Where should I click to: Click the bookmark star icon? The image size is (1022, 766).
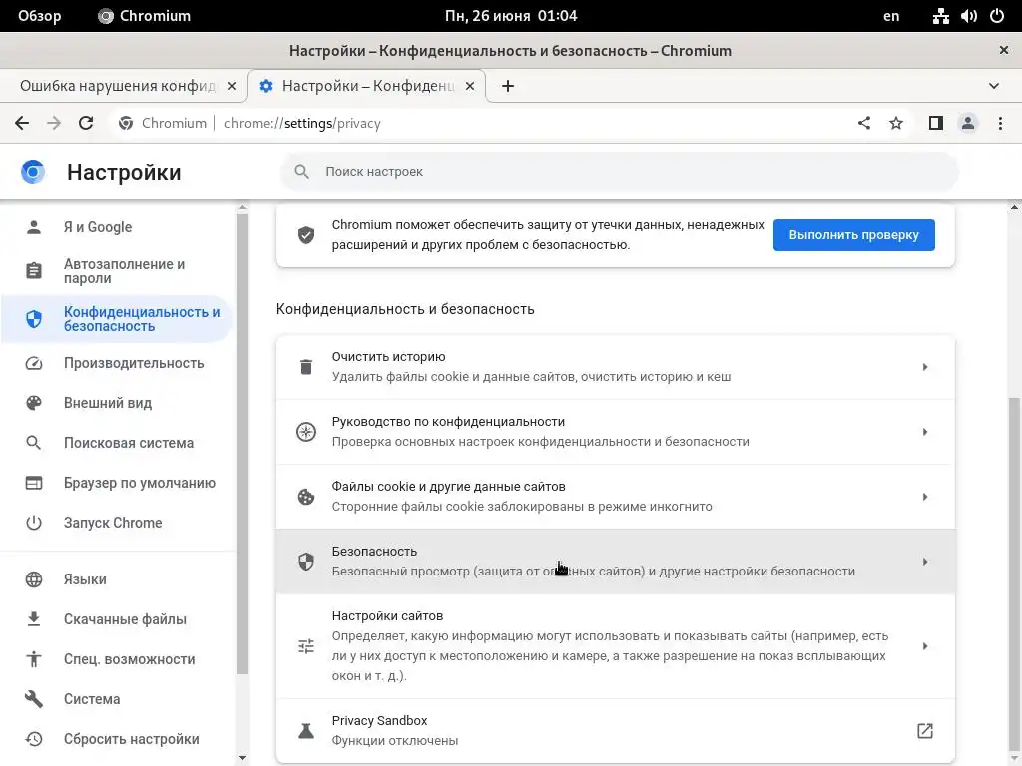pos(896,123)
